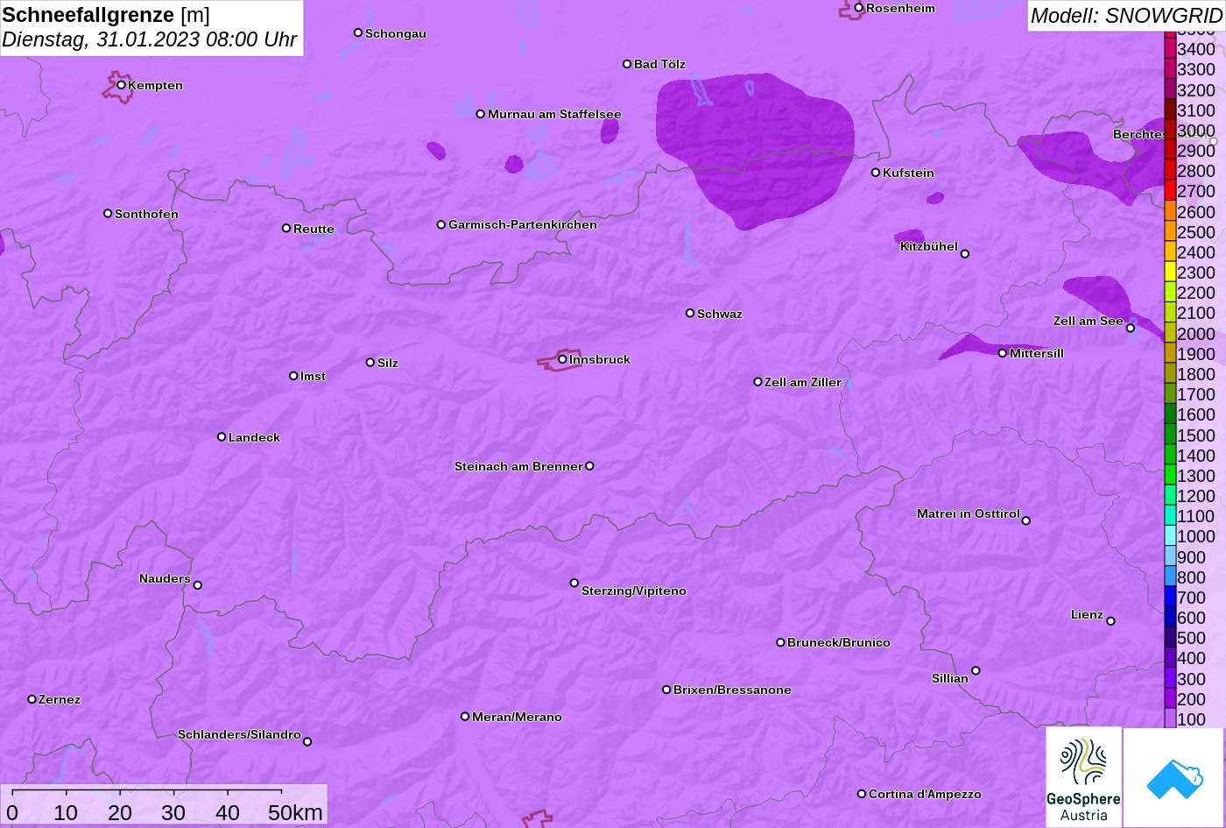Click the Bruneck/Brunico location marker
The image size is (1226, 828).
(780, 642)
